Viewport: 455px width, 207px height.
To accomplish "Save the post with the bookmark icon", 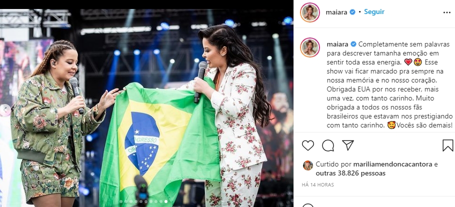I will [x=447, y=145].
